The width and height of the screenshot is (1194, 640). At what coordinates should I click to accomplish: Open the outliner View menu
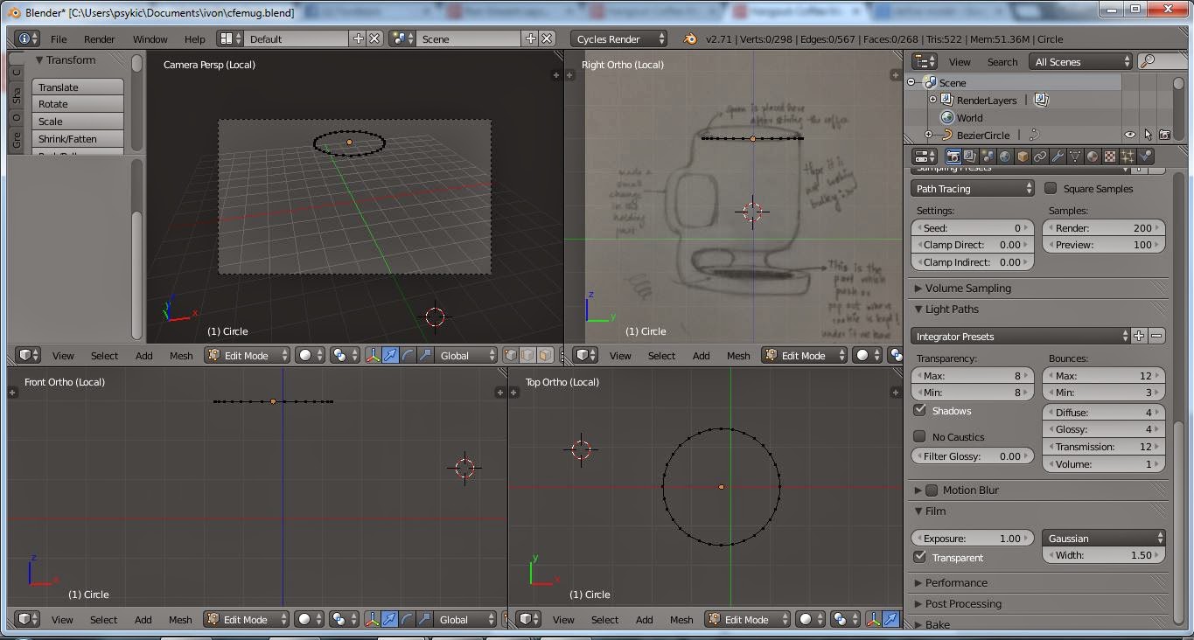coord(960,62)
